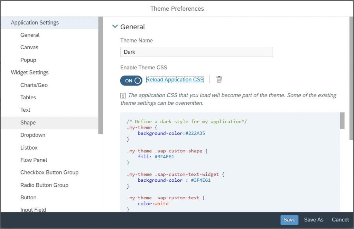Click the '.my-theme .sap-custom-shape {' selector line
The image size is (354, 229).
pyautogui.click(x=167, y=151)
